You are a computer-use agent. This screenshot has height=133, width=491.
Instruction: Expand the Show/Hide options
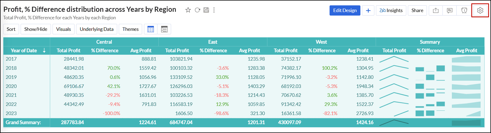coord(36,29)
